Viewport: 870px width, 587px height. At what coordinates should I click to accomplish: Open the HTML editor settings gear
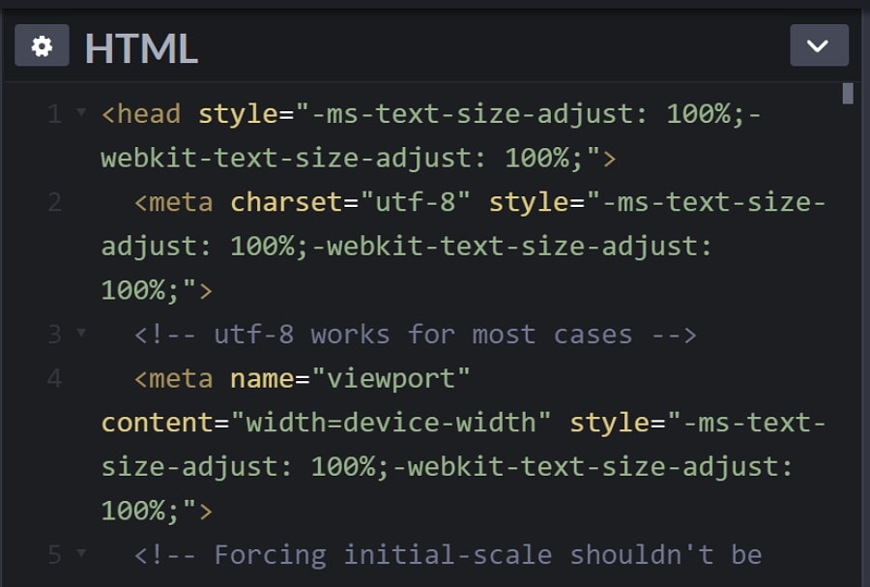coord(42,45)
